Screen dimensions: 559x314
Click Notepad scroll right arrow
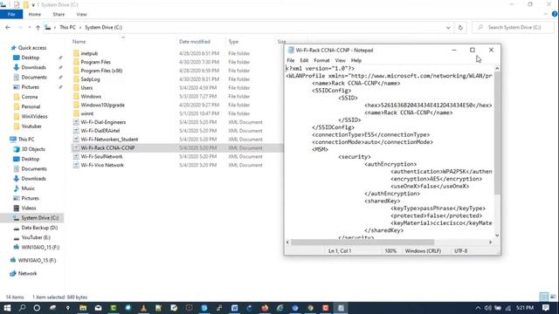coord(490,242)
